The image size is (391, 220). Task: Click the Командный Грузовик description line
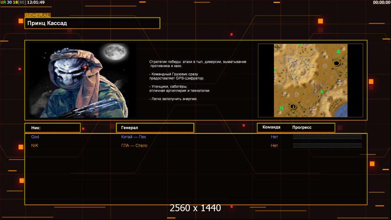point(176,76)
